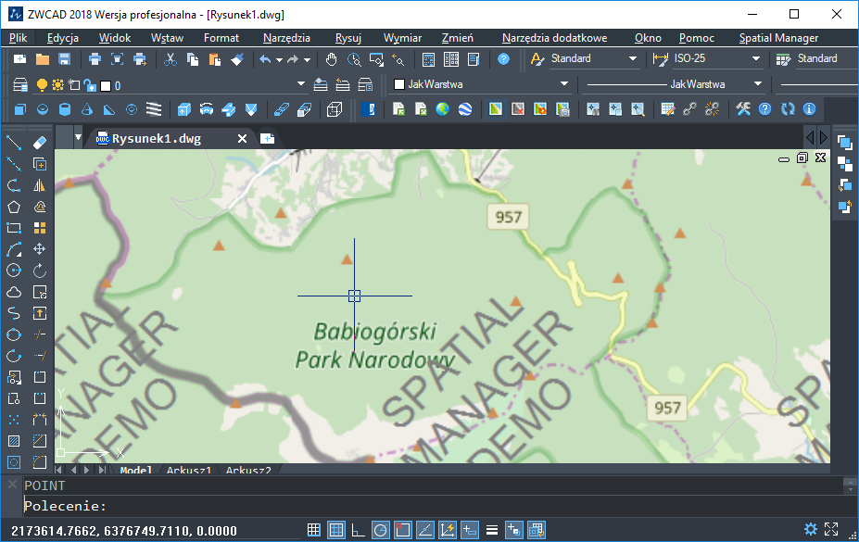The width and height of the screenshot is (859, 542).
Task: Open the ISO-25 dimension style dropdown
Action: [756, 58]
